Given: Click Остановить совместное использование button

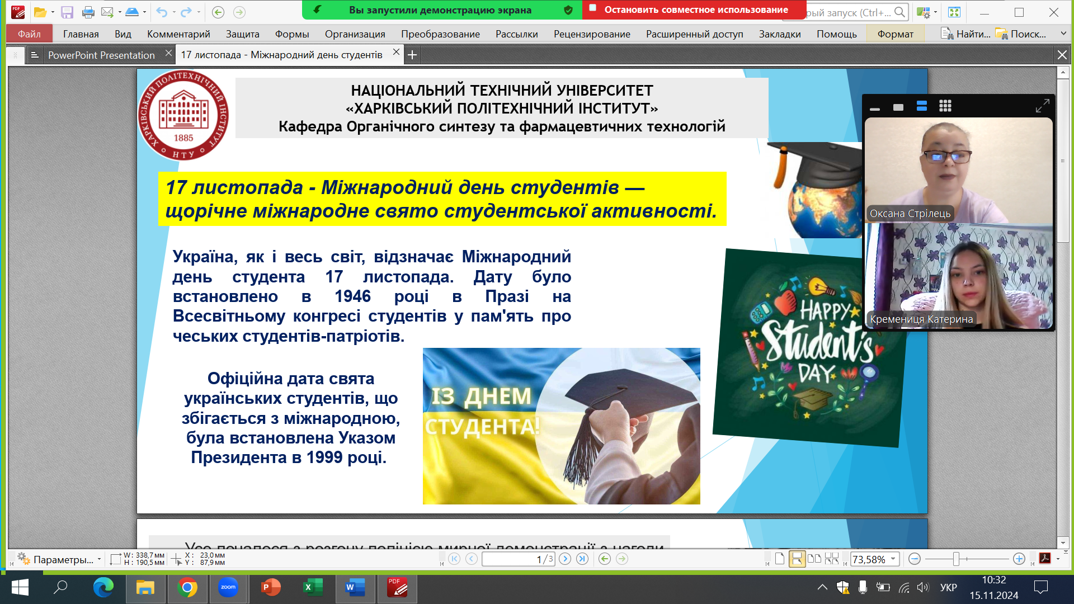Looking at the screenshot, I should pos(695,10).
